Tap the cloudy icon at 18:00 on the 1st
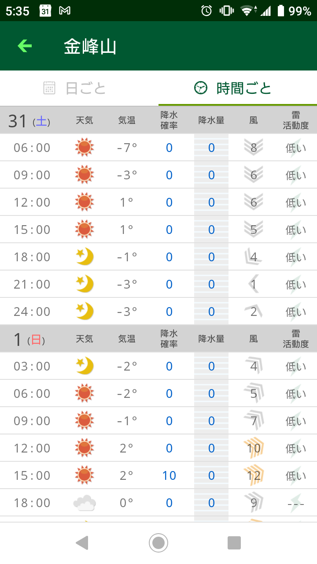Viewport: 317px width, 564px height. click(85, 503)
